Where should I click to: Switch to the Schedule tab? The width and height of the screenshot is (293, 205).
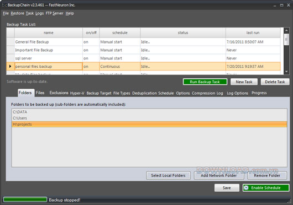(166, 93)
